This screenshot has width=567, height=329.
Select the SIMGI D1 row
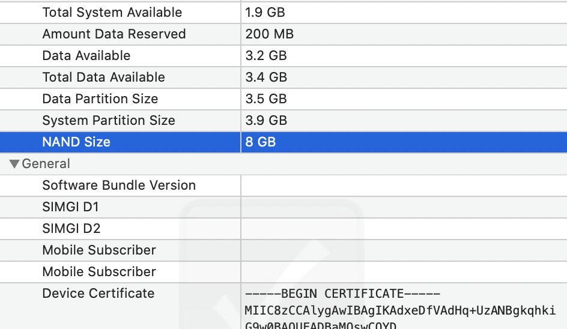70,207
